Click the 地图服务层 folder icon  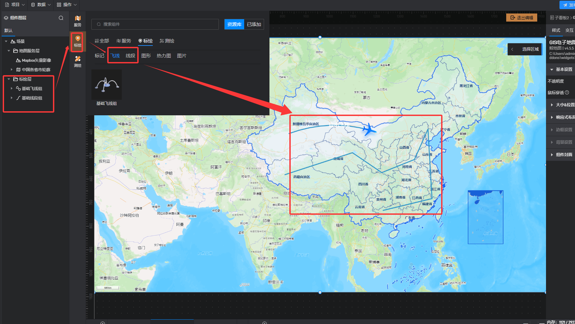(16, 51)
